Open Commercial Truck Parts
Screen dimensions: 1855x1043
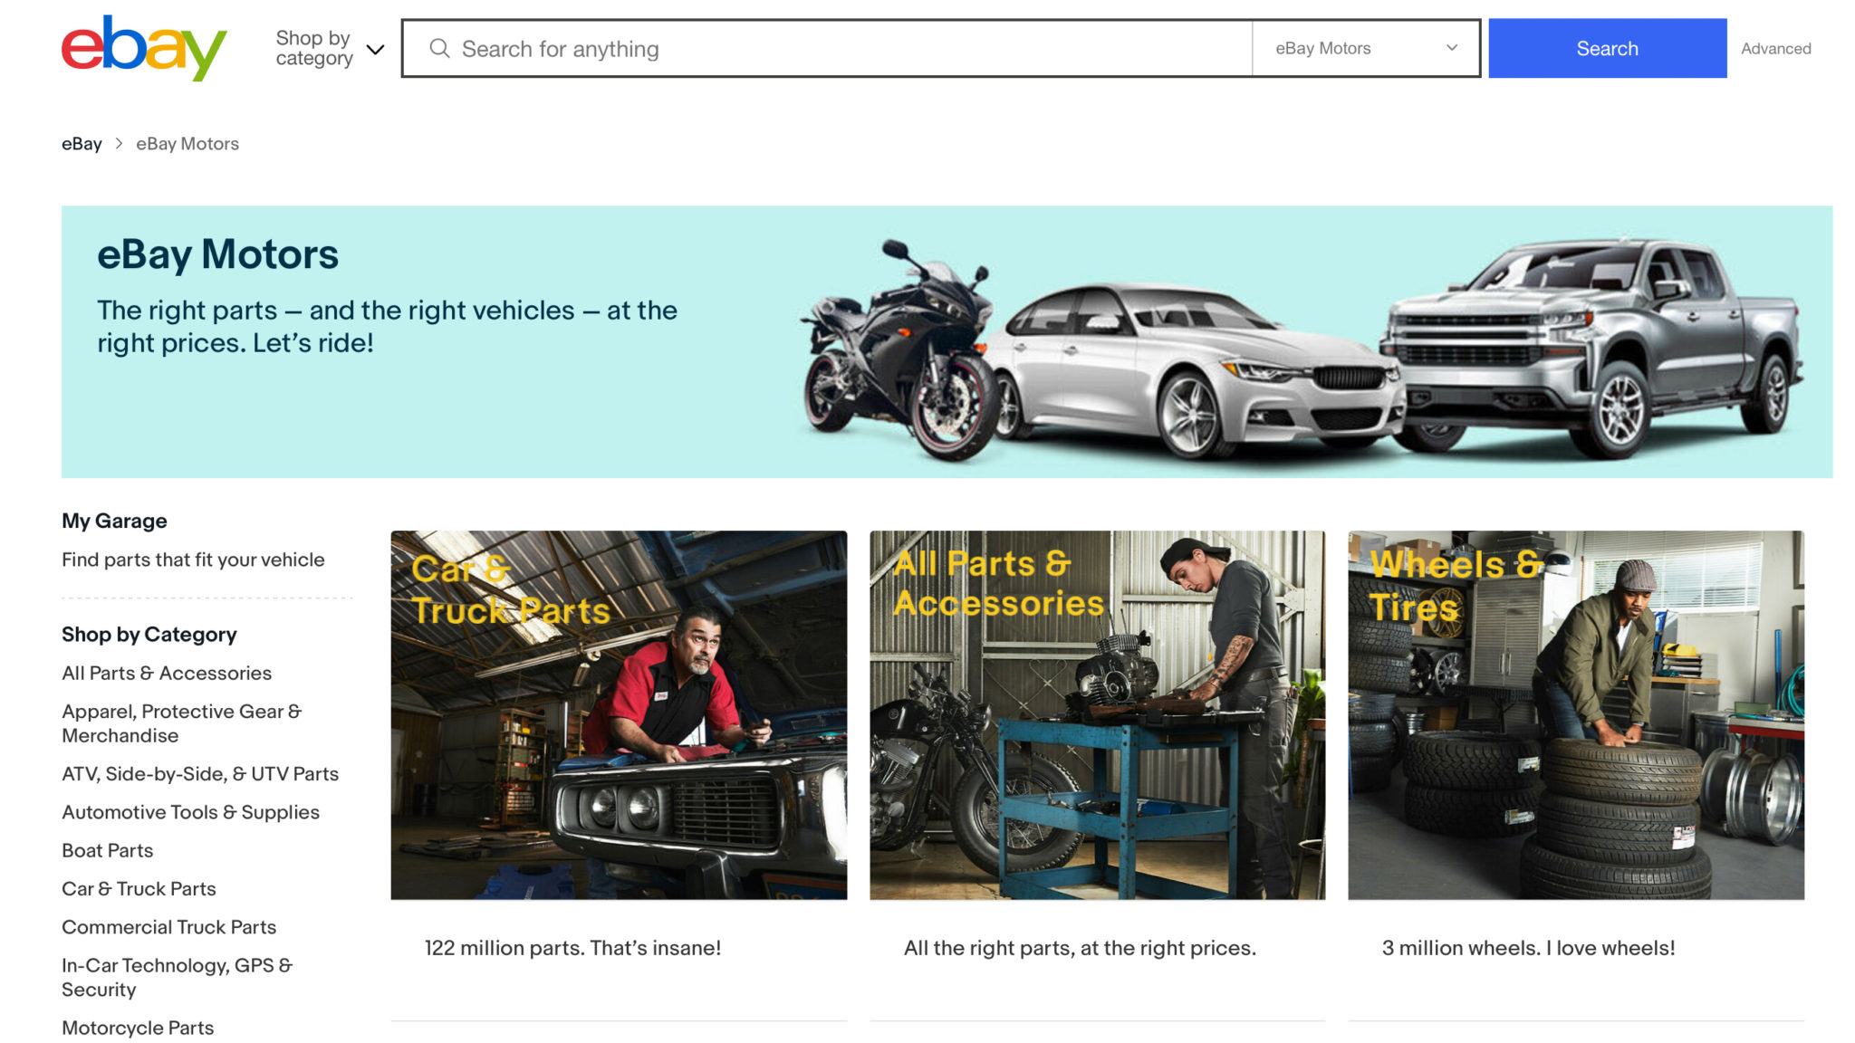[x=168, y=926]
